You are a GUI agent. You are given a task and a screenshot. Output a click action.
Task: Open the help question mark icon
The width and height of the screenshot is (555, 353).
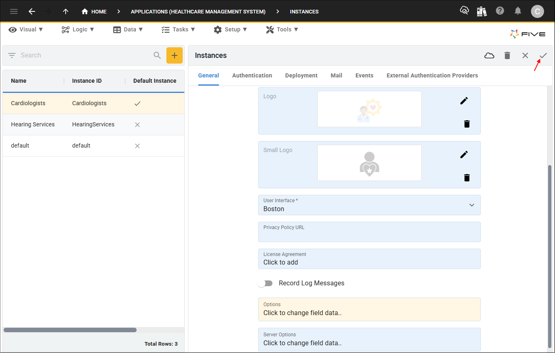pyautogui.click(x=500, y=11)
